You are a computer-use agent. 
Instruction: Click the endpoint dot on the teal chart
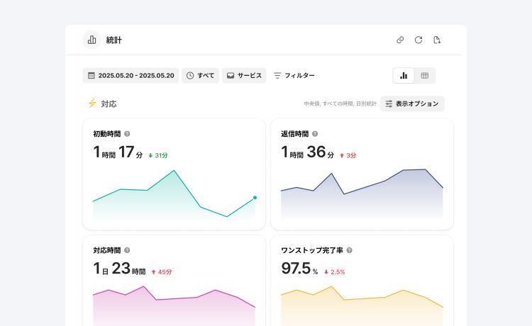255,198
